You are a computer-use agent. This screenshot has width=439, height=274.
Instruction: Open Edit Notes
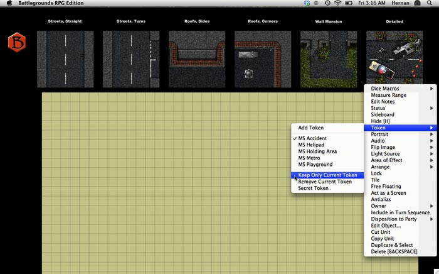tap(400, 102)
